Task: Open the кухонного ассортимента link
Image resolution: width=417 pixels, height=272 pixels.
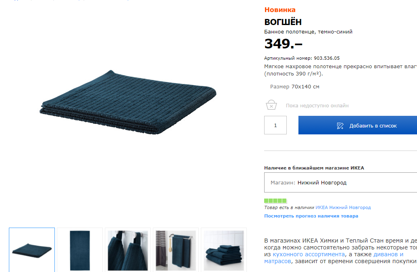Action: click(309, 254)
